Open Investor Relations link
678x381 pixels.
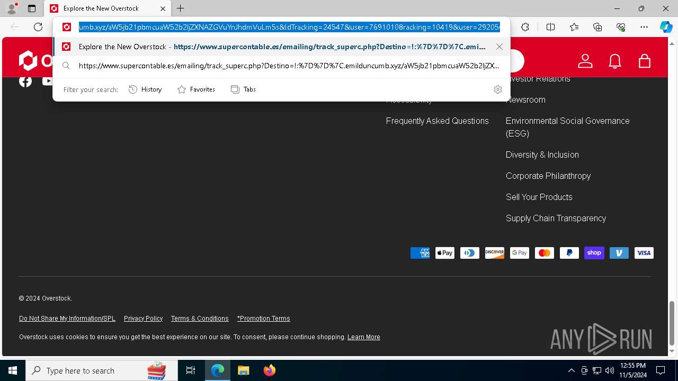(x=538, y=79)
